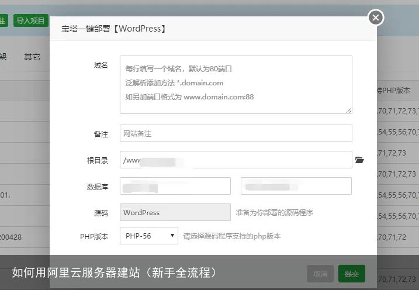Viewport: 419px width, 290px height.
Task: Submit the form with green 提交 button
Action: pos(351,274)
